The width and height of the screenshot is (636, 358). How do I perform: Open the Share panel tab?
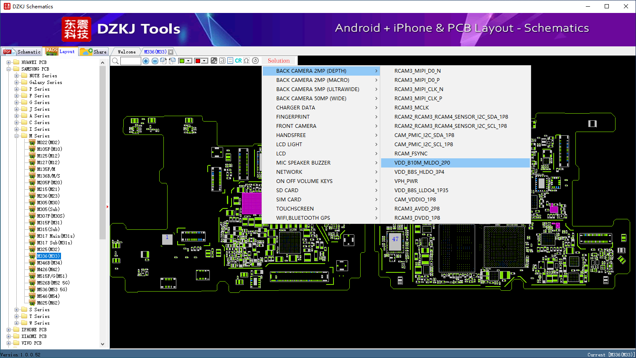point(94,52)
